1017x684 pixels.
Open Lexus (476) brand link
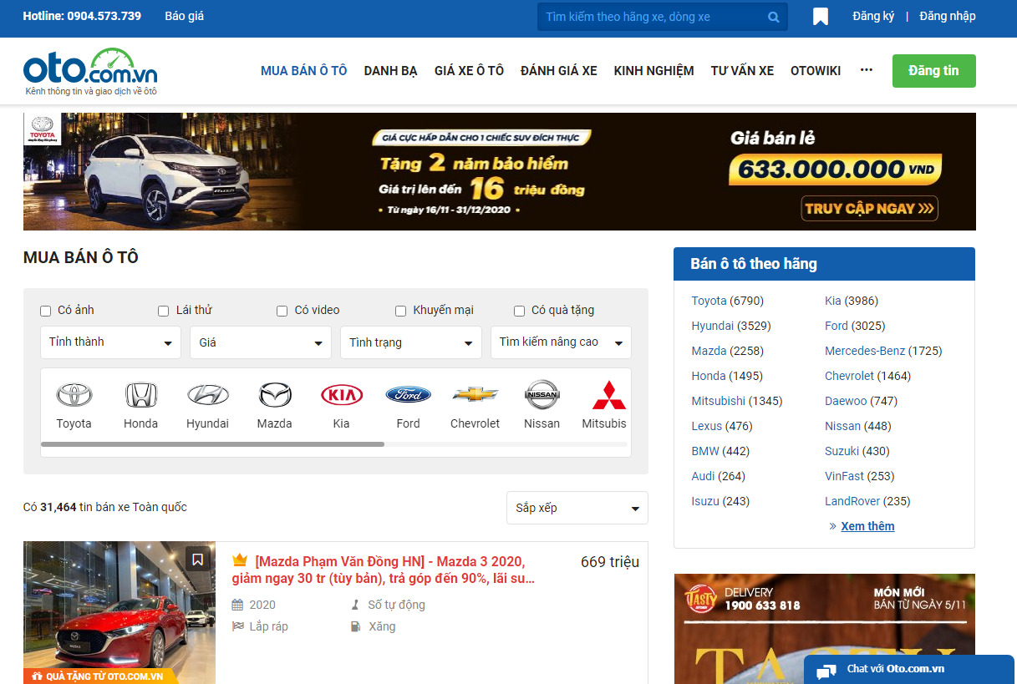pos(722,426)
